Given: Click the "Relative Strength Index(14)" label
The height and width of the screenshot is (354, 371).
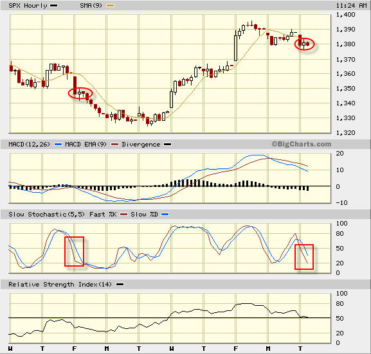Looking at the screenshot, I should tap(60, 284).
